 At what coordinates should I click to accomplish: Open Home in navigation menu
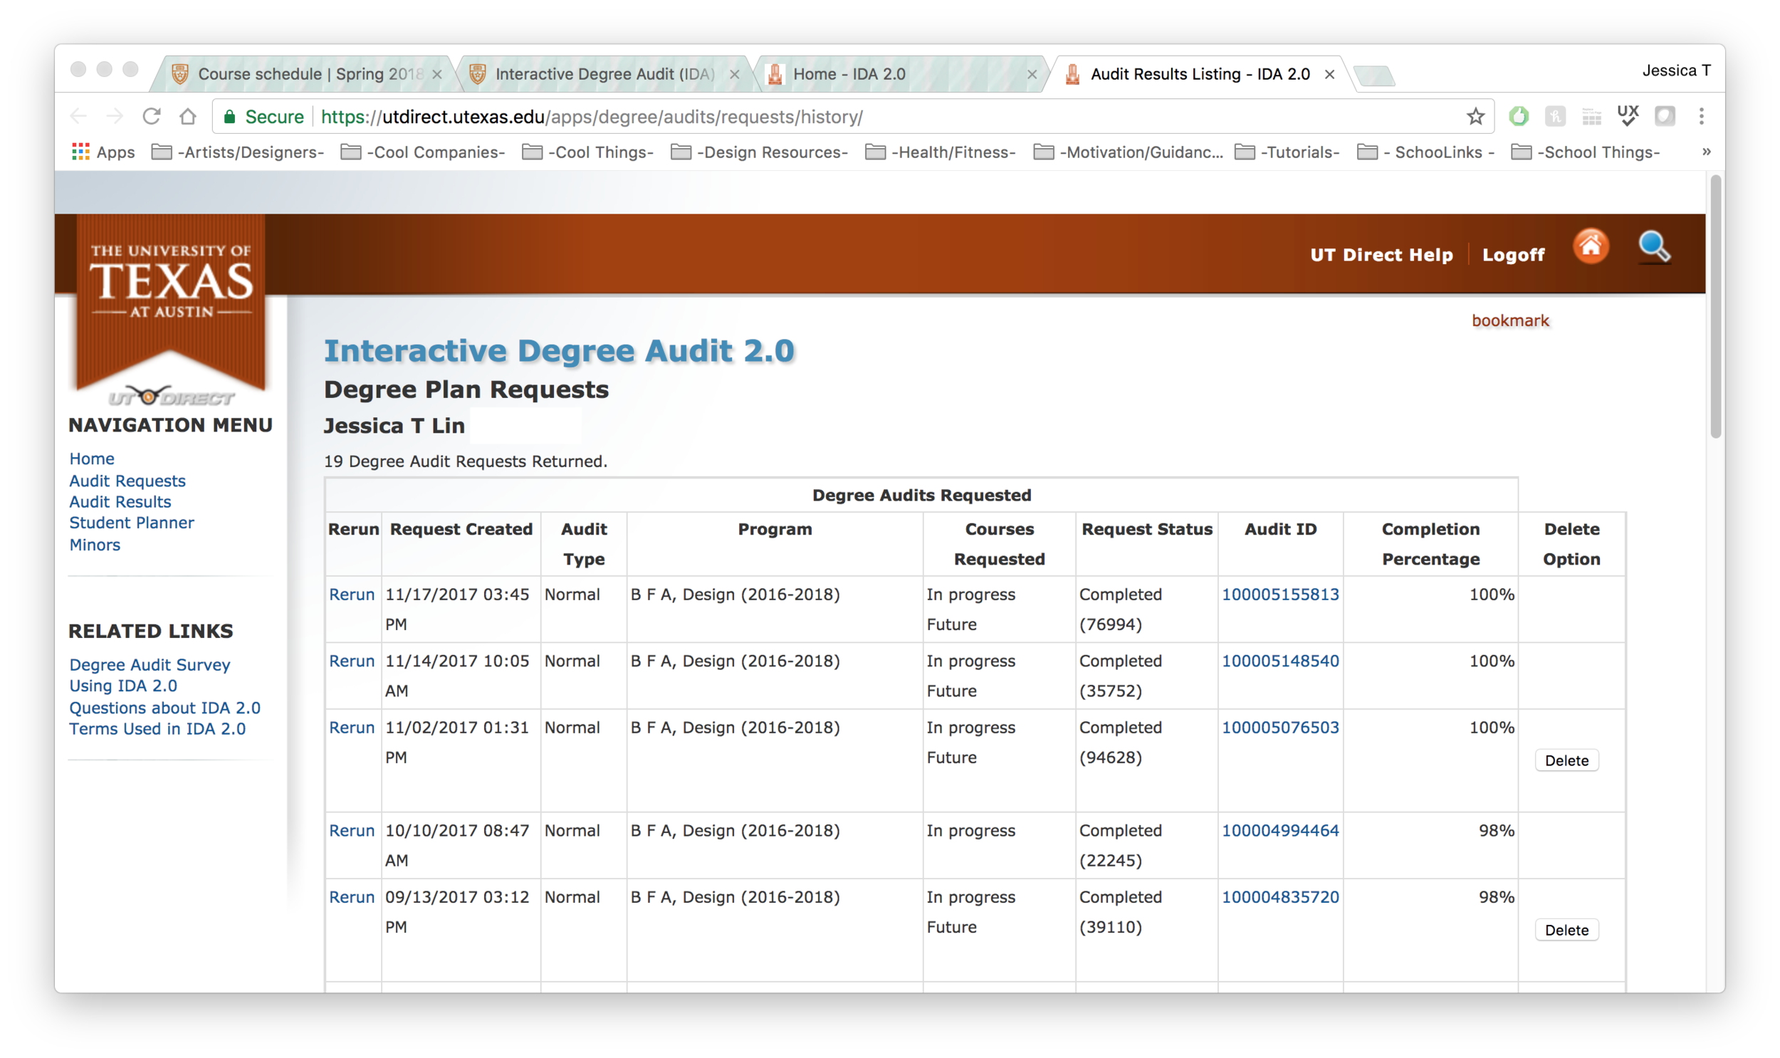point(92,459)
